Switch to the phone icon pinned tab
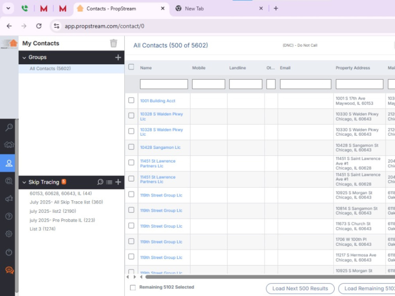 click(24, 9)
